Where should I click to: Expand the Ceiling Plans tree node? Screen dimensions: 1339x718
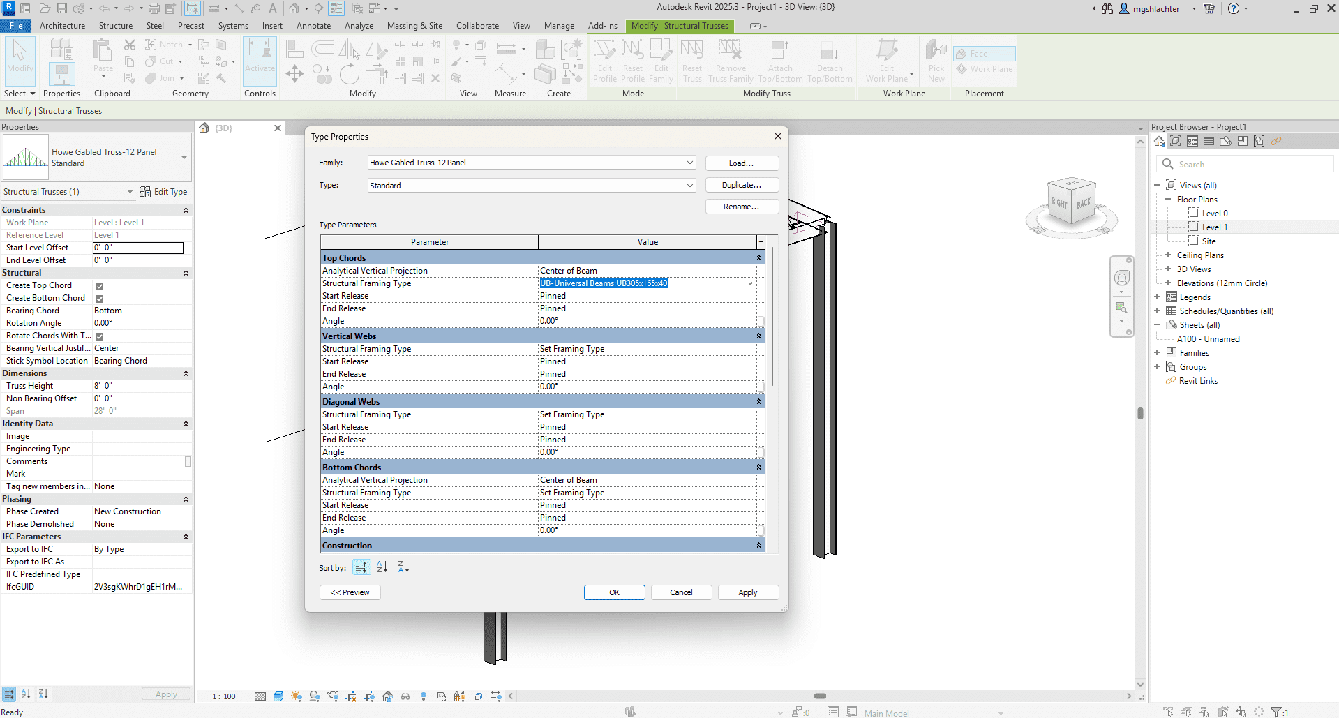pyautogui.click(x=1167, y=255)
